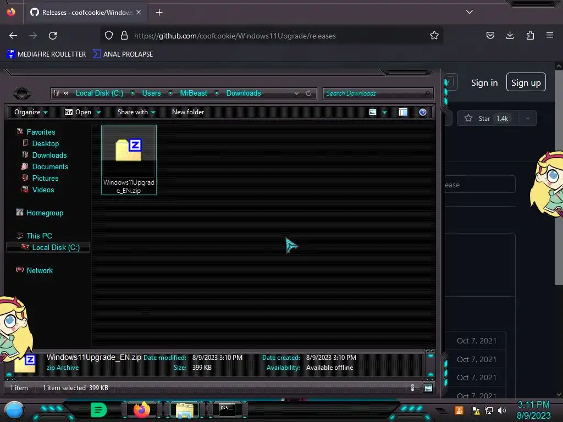Select the Releases coofcookie browser tab
This screenshot has height=422, width=563.
[x=85, y=13]
